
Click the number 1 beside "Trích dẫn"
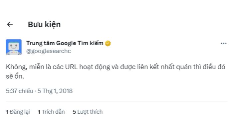[x=39, y=112]
